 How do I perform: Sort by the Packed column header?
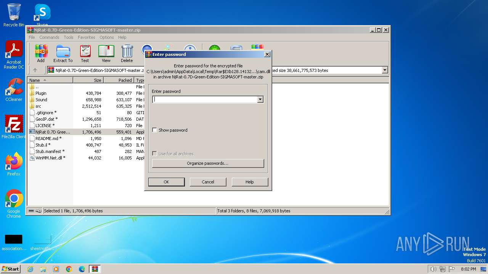coord(119,80)
